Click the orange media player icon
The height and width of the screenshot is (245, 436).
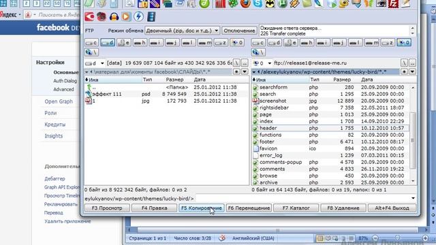click(126, 16)
